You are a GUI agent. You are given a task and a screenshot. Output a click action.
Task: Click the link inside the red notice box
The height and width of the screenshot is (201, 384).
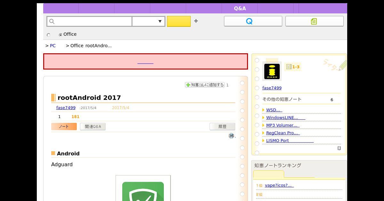click(x=145, y=62)
